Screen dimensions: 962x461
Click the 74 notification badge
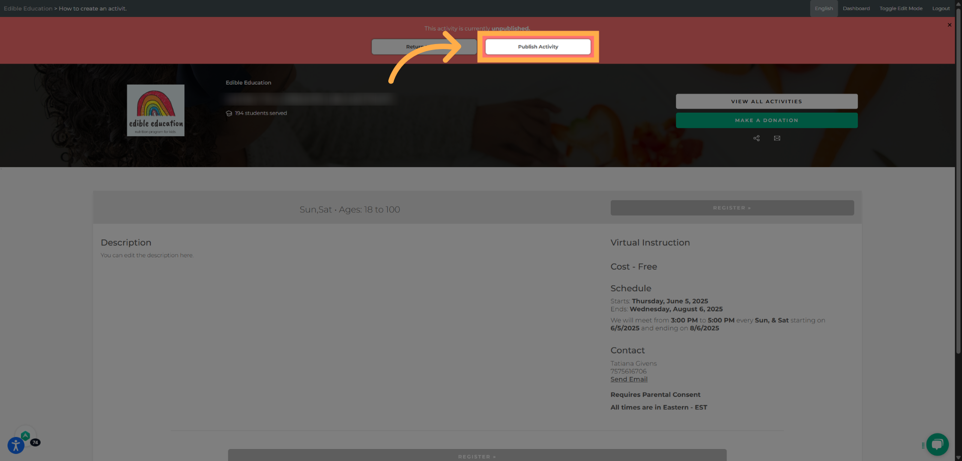pos(36,442)
